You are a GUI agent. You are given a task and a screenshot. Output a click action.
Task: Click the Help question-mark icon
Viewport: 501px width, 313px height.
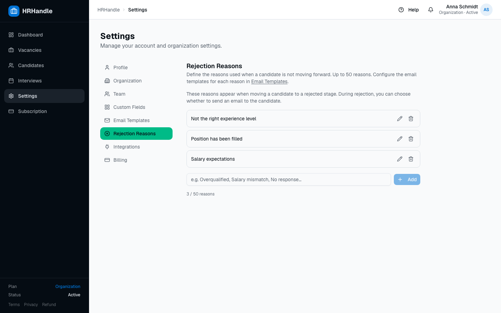tap(401, 10)
